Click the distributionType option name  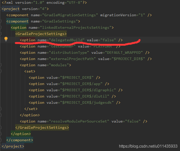69,52
